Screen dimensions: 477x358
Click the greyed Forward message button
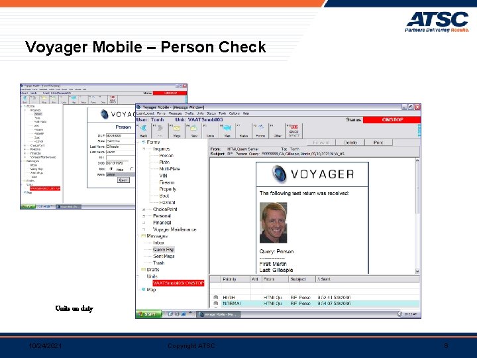(x=321, y=143)
